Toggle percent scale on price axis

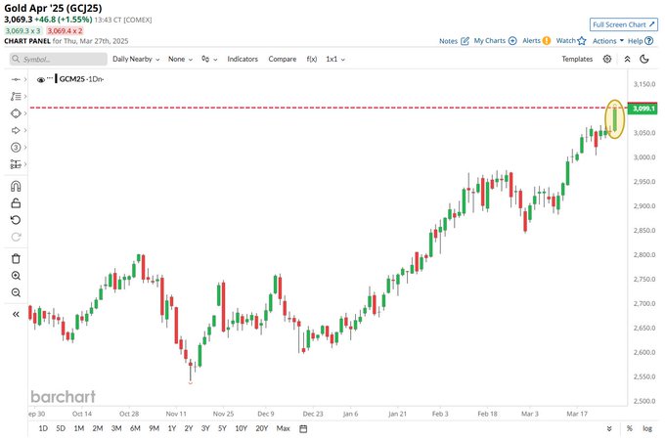pyautogui.click(x=630, y=428)
